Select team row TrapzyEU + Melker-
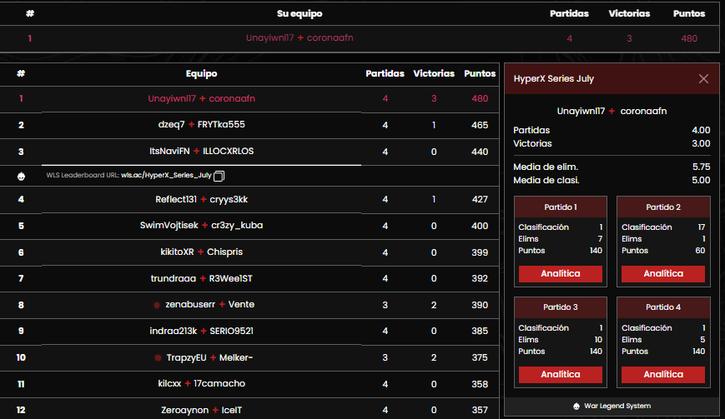The height and width of the screenshot is (419, 725). [x=249, y=357]
